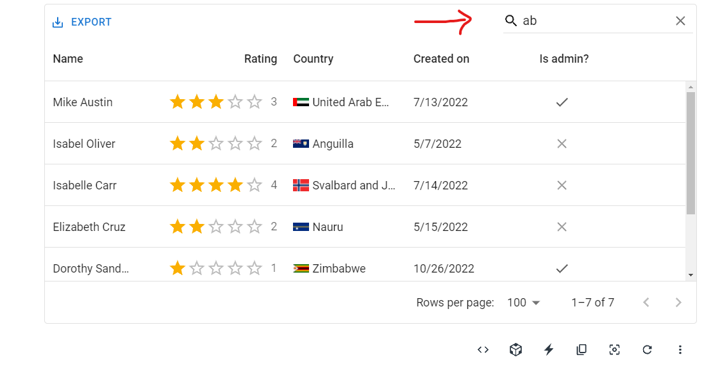The height and width of the screenshot is (373, 720).
Task: Open the code view icon
Action: point(483,349)
